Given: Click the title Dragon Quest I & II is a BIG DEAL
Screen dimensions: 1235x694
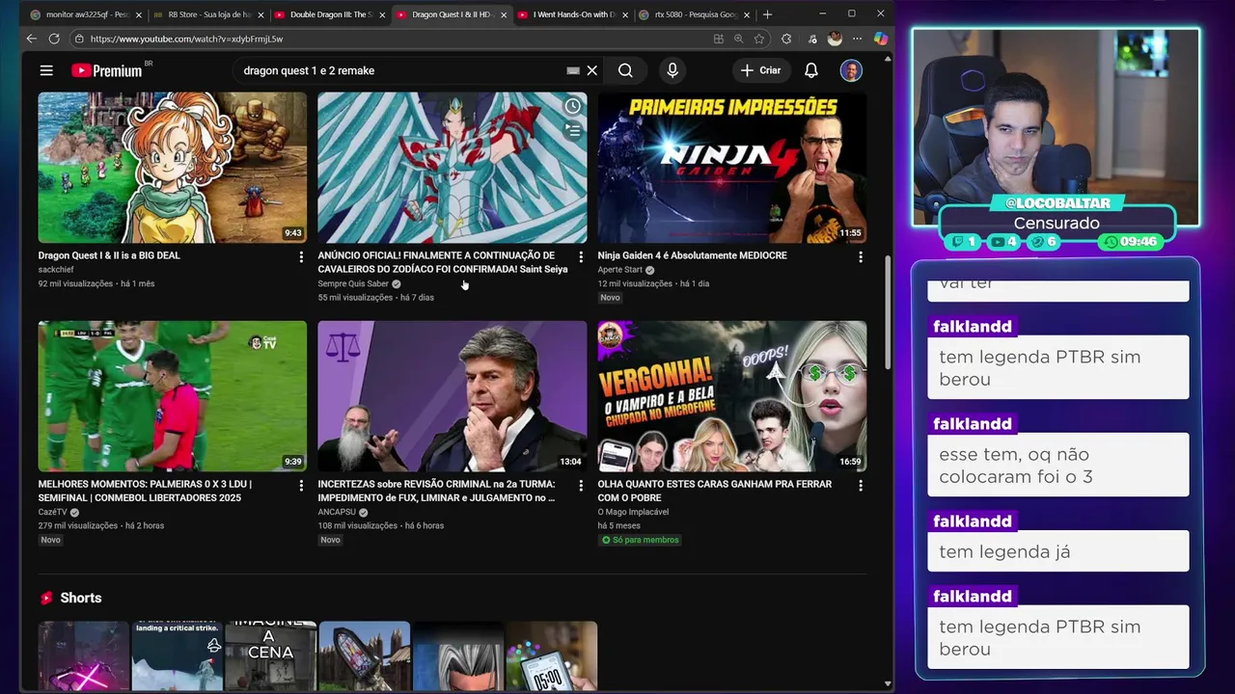Looking at the screenshot, I should click(109, 255).
